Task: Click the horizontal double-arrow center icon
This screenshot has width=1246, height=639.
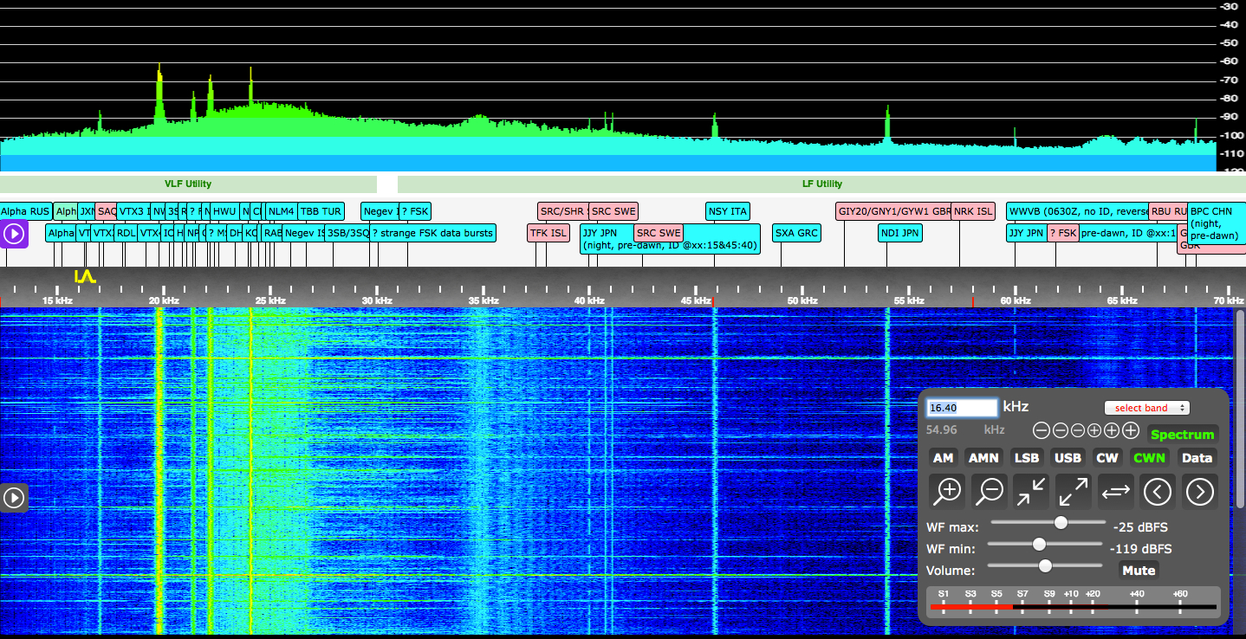Action: coord(1115,492)
